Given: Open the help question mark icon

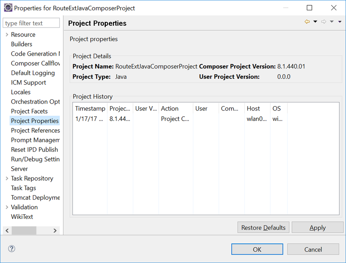Looking at the screenshot, I should 12,249.
